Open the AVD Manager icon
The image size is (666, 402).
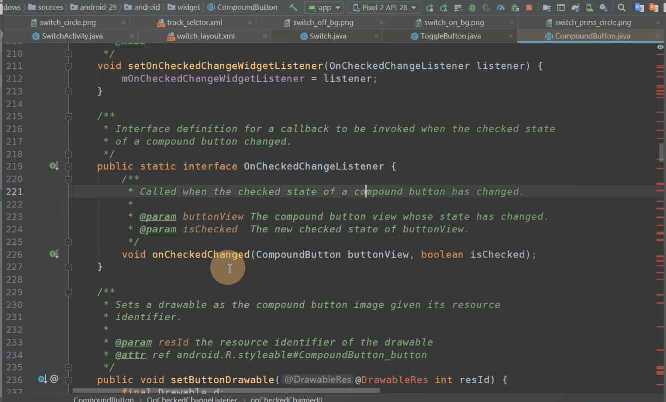click(x=589, y=8)
